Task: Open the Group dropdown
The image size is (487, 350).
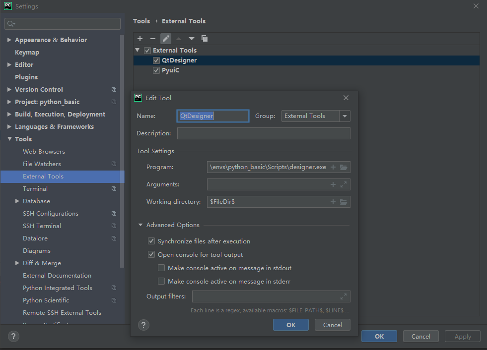Action: 345,116
